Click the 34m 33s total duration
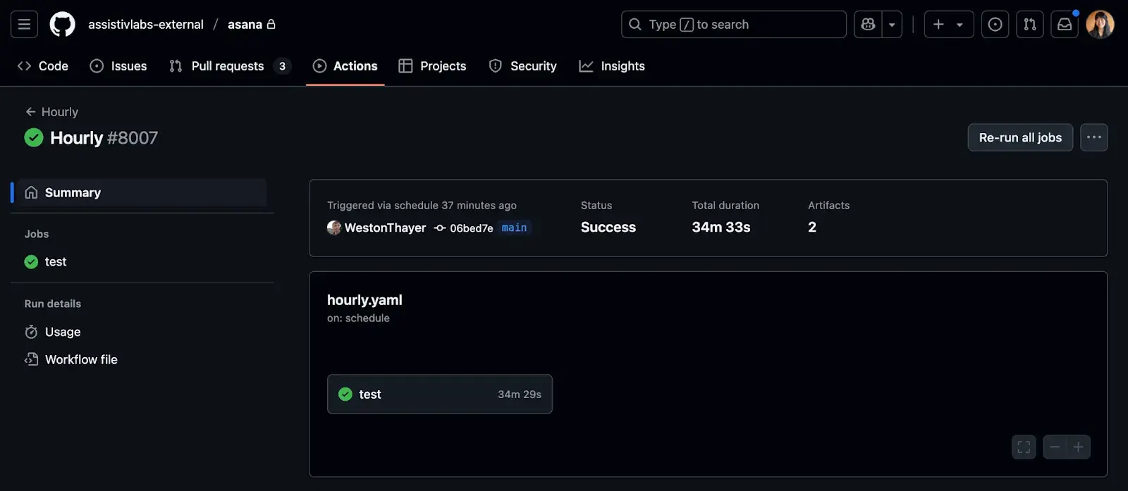The width and height of the screenshot is (1128, 491). pos(721,227)
